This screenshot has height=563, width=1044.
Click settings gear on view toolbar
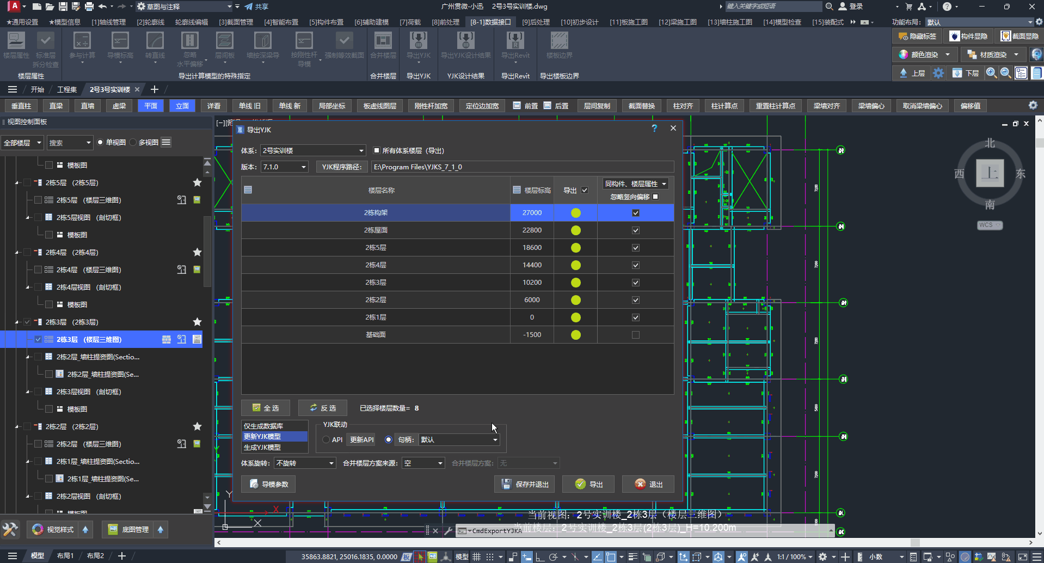click(1033, 106)
